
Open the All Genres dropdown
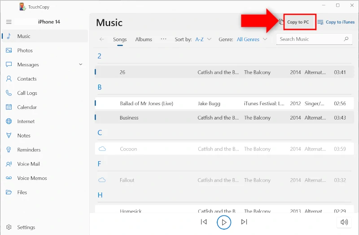point(252,39)
